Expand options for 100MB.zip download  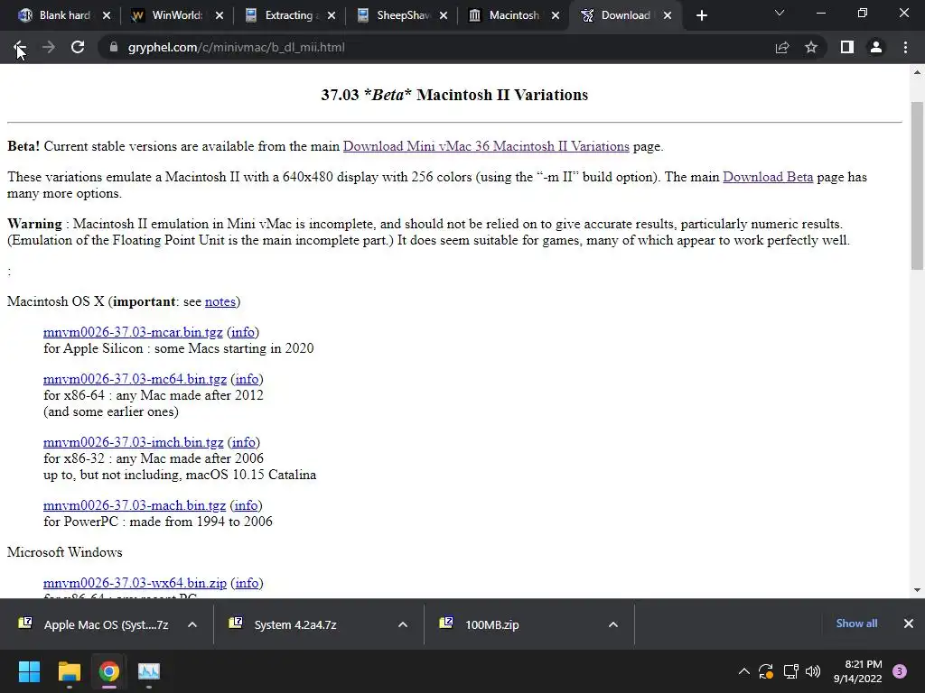(613, 624)
